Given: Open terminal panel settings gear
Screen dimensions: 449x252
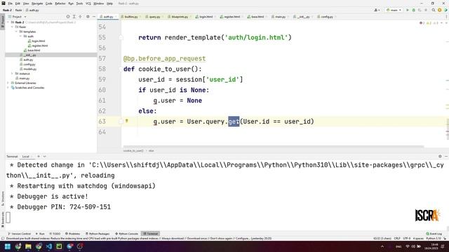Looking at the screenshot, I should (x=440, y=157).
